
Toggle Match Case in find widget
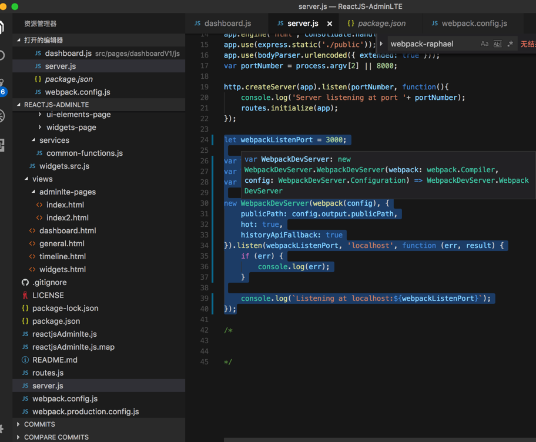coord(484,44)
